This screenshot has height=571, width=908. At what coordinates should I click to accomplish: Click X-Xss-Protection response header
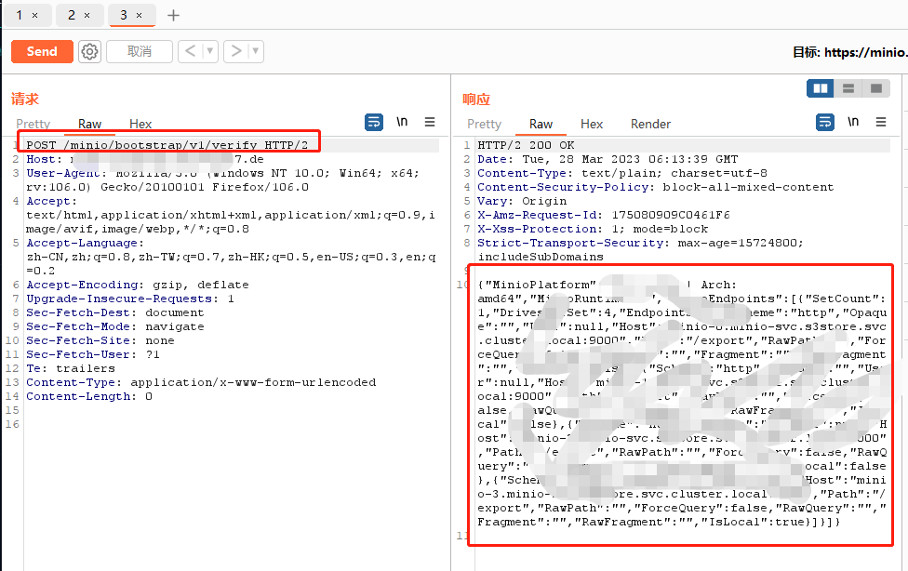click(x=593, y=229)
